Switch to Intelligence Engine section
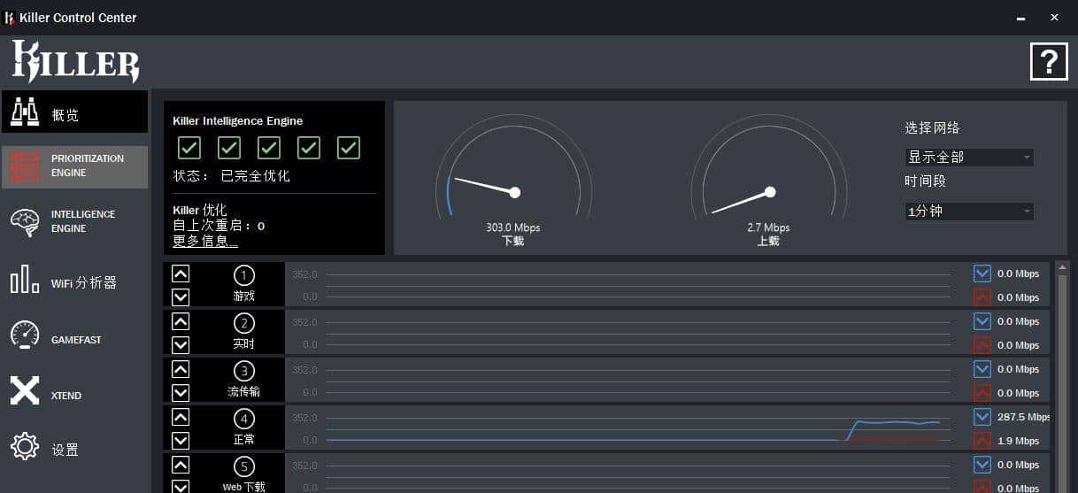Image resolution: width=1078 pixels, height=493 pixels. click(74, 221)
